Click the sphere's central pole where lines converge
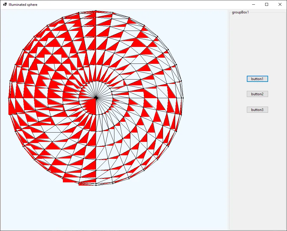Screen dimensions: 287x231 coord(96,98)
